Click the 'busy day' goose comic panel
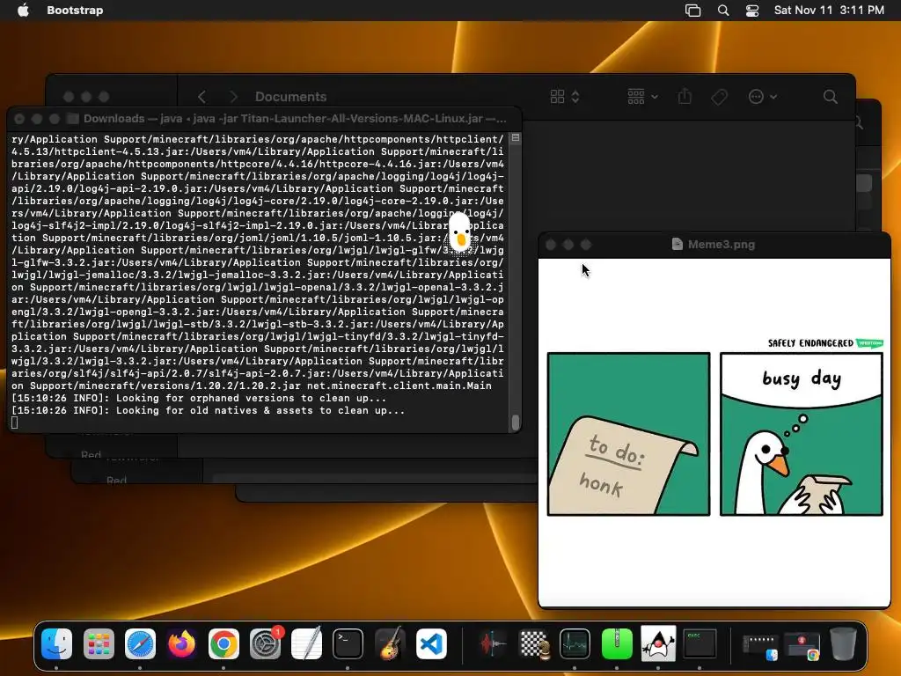Viewport: 901px width, 676px height. click(801, 434)
